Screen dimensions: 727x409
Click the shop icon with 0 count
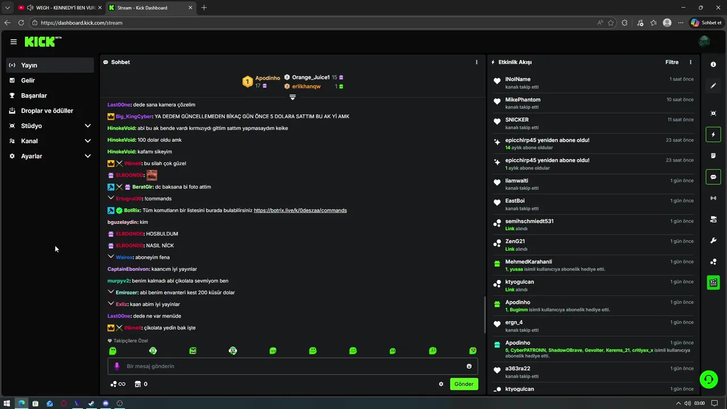pos(141,384)
